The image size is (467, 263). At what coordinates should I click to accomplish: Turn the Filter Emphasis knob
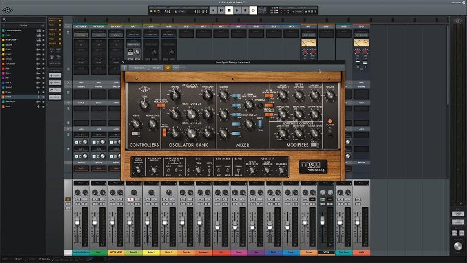point(299,95)
